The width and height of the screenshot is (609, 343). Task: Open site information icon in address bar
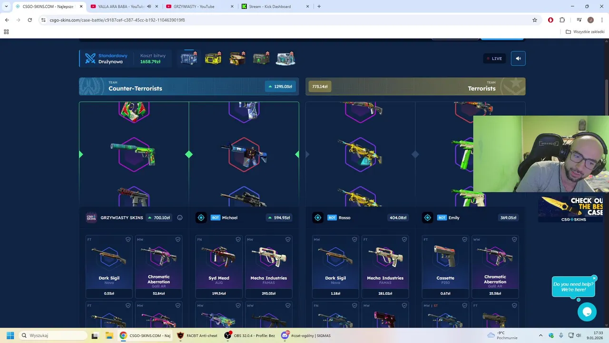click(x=43, y=20)
